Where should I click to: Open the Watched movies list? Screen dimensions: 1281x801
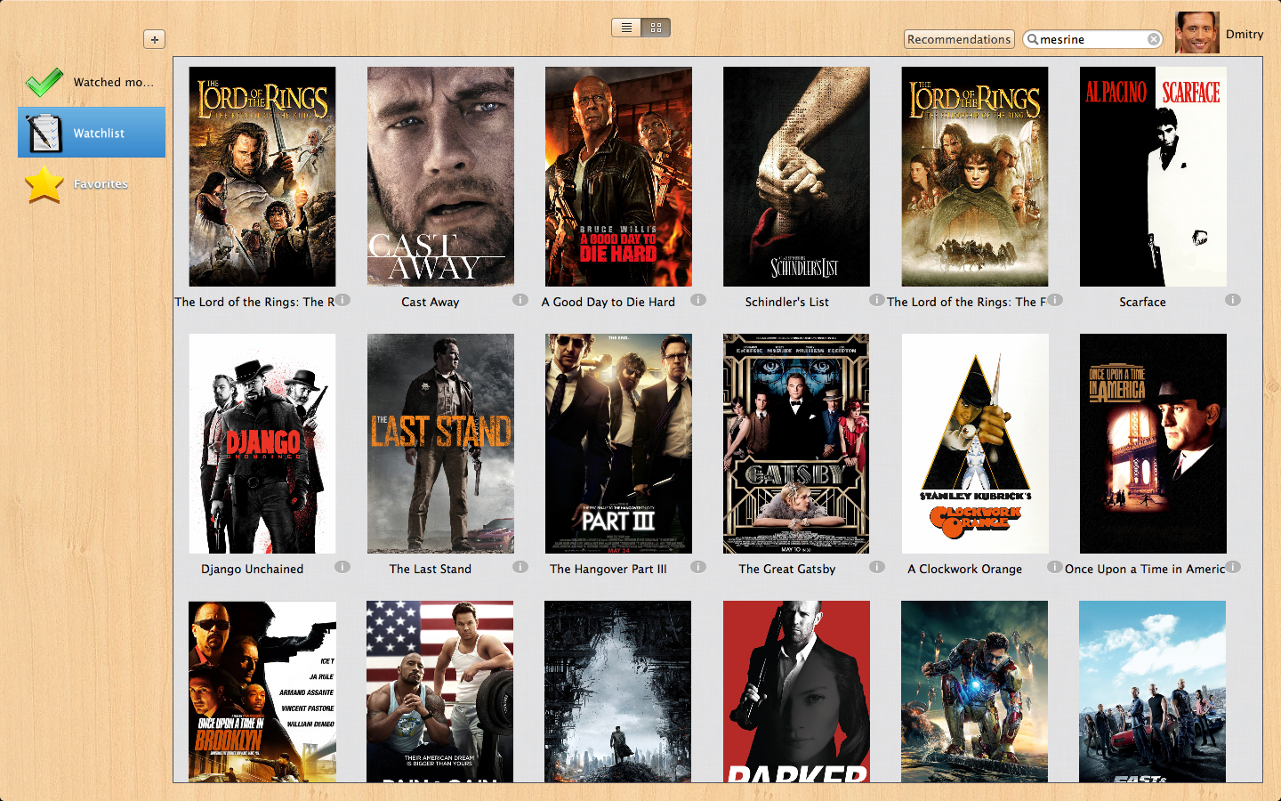(x=92, y=82)
